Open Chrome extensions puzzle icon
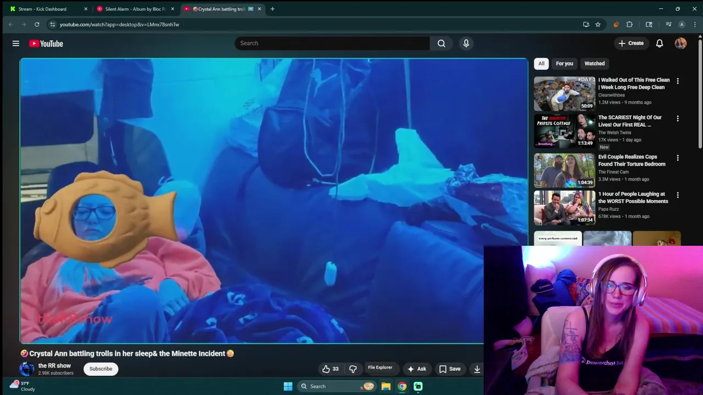This screenshot has width=703, height=395. tap(629, 24)
